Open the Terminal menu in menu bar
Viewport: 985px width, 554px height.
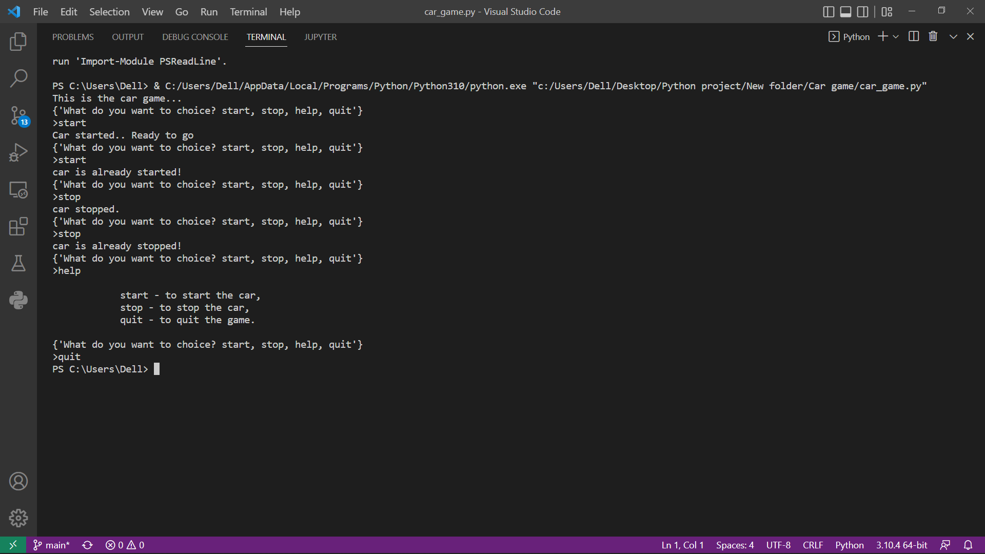coord(248,11)
